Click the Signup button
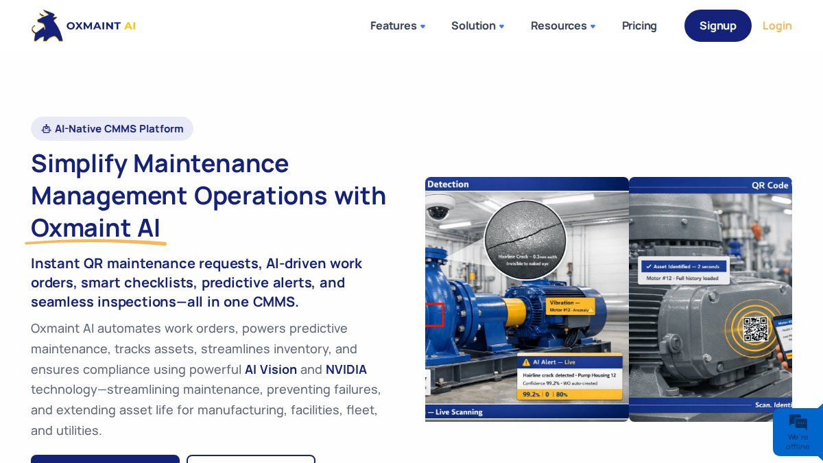The image size is (823, 463). pyautogui.click(x=718, y=26)
